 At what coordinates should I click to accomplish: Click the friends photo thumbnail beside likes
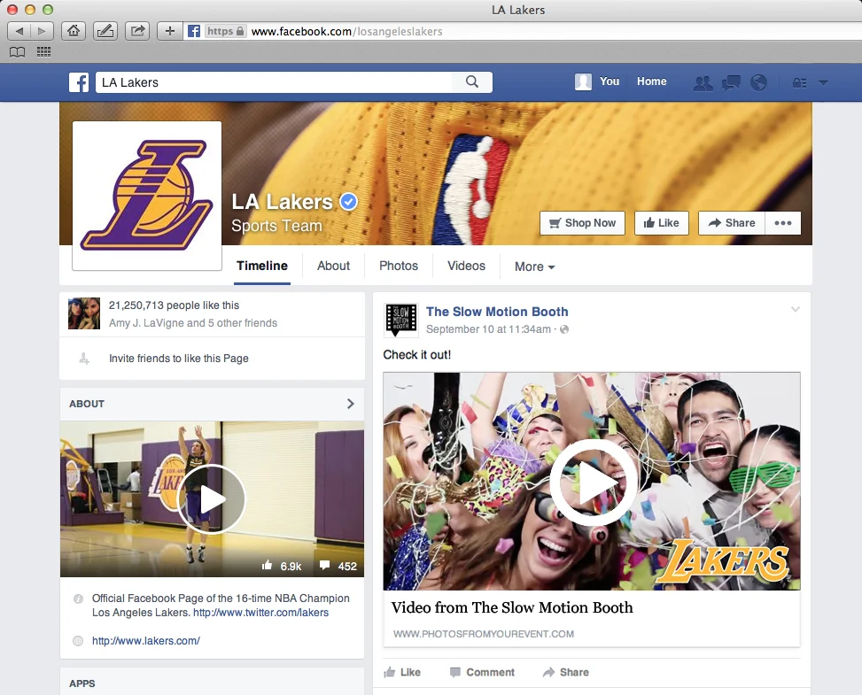pyautogui.click(x=84, y=313)
